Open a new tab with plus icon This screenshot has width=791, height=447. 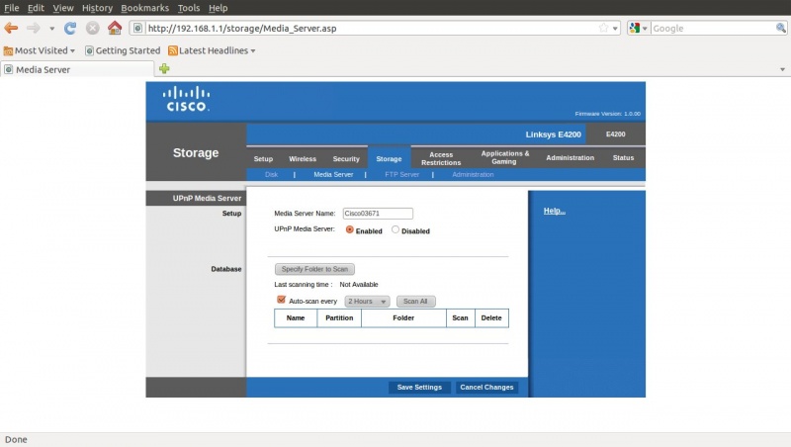[x=164, y=68]
